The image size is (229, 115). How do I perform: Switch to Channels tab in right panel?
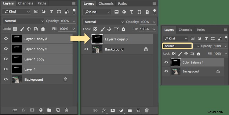click(x=185, y=30)
